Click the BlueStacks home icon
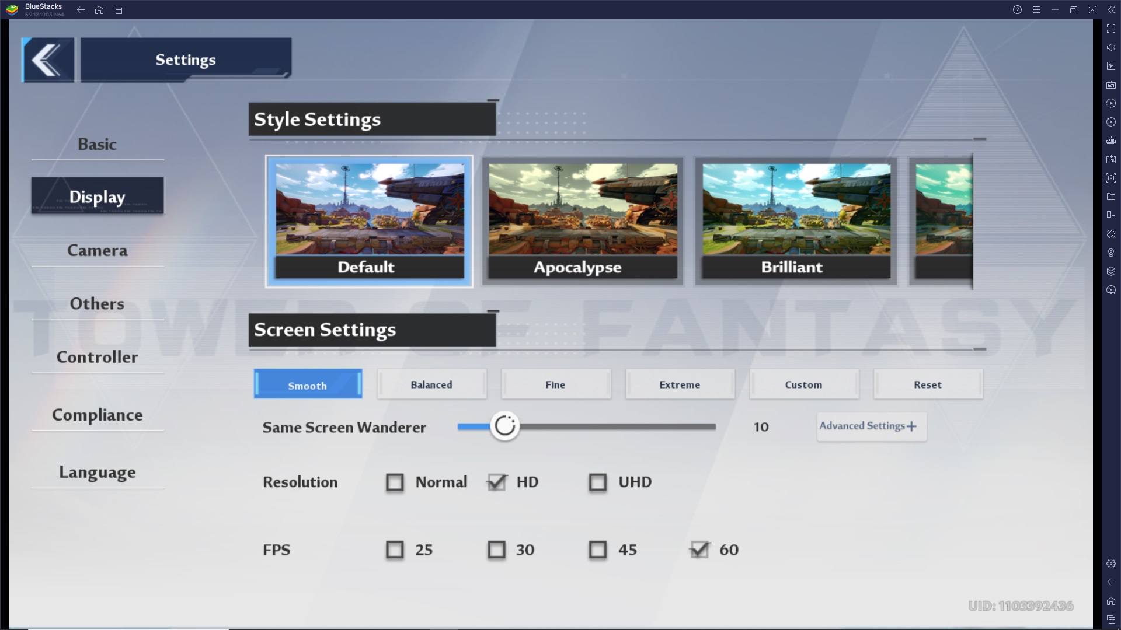Screen dimensions: 1121x630 pos(100,9)
